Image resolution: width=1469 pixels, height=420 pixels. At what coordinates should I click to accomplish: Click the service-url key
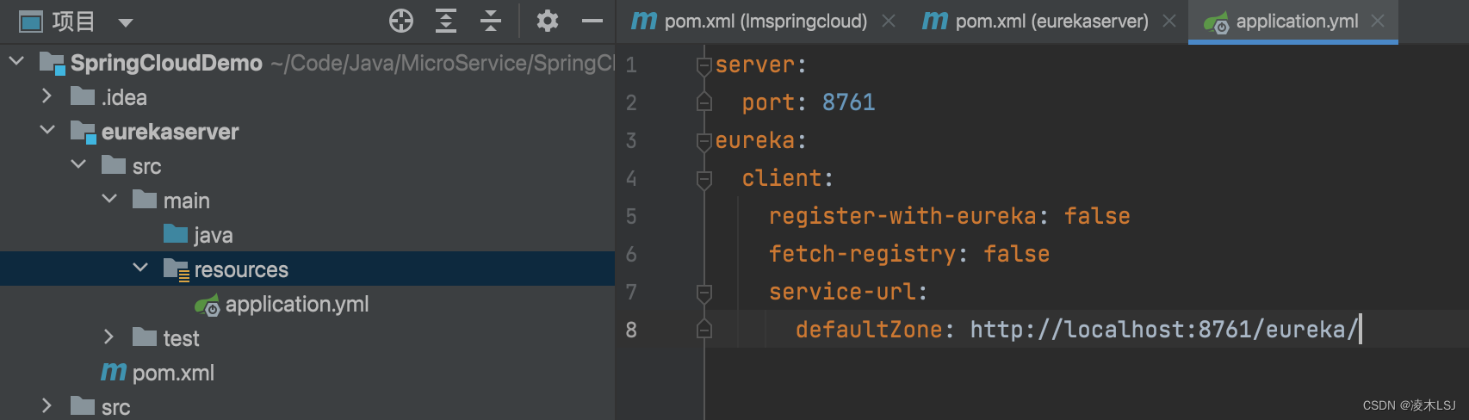click(842, 292)
